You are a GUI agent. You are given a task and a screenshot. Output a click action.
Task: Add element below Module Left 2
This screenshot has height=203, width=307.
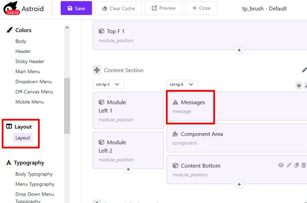tap(128, 169)
